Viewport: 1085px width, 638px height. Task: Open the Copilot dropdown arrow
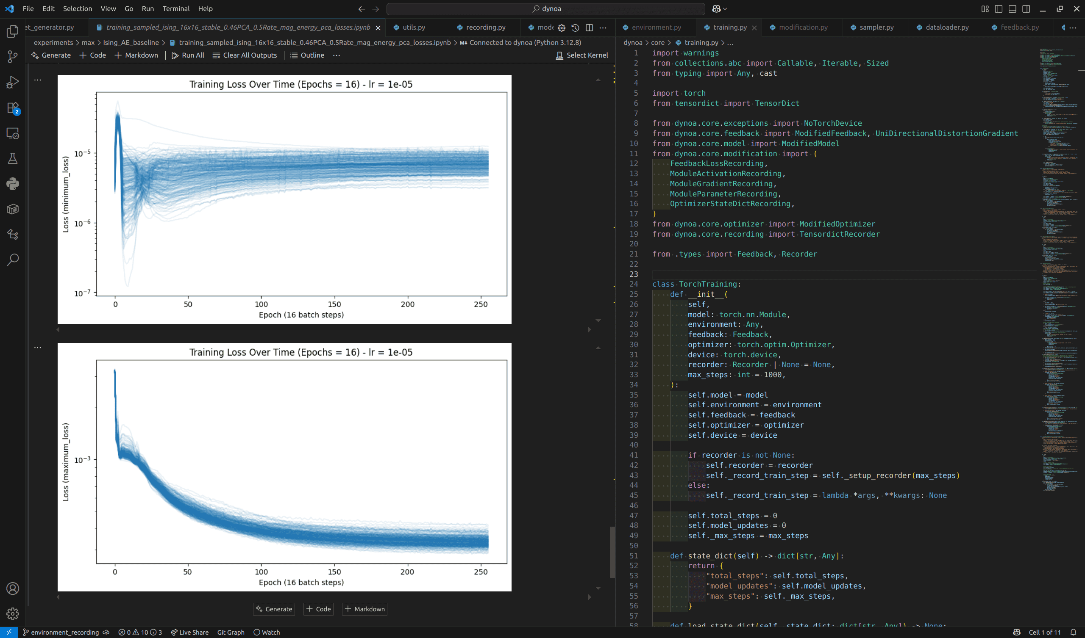(x=726, y=8)
